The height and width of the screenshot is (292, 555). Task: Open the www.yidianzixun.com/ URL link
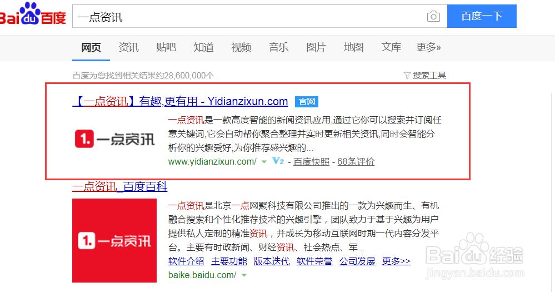(212, 162)
